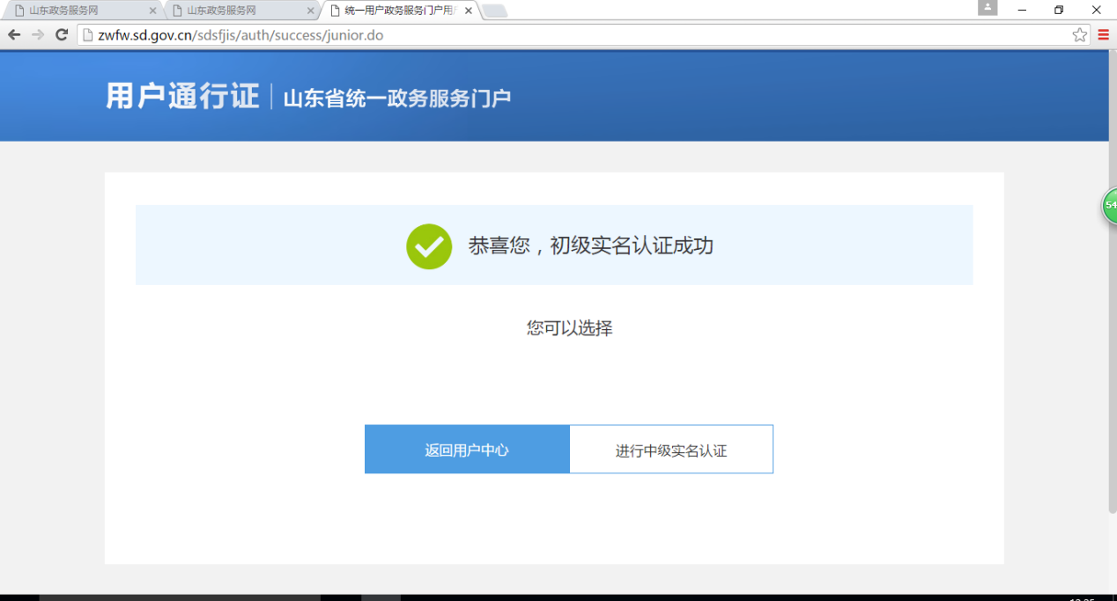Screen dimensions: 1117x601
Task: Close the leftmost 山东政务服务网 tab
Action: (152, 11)
